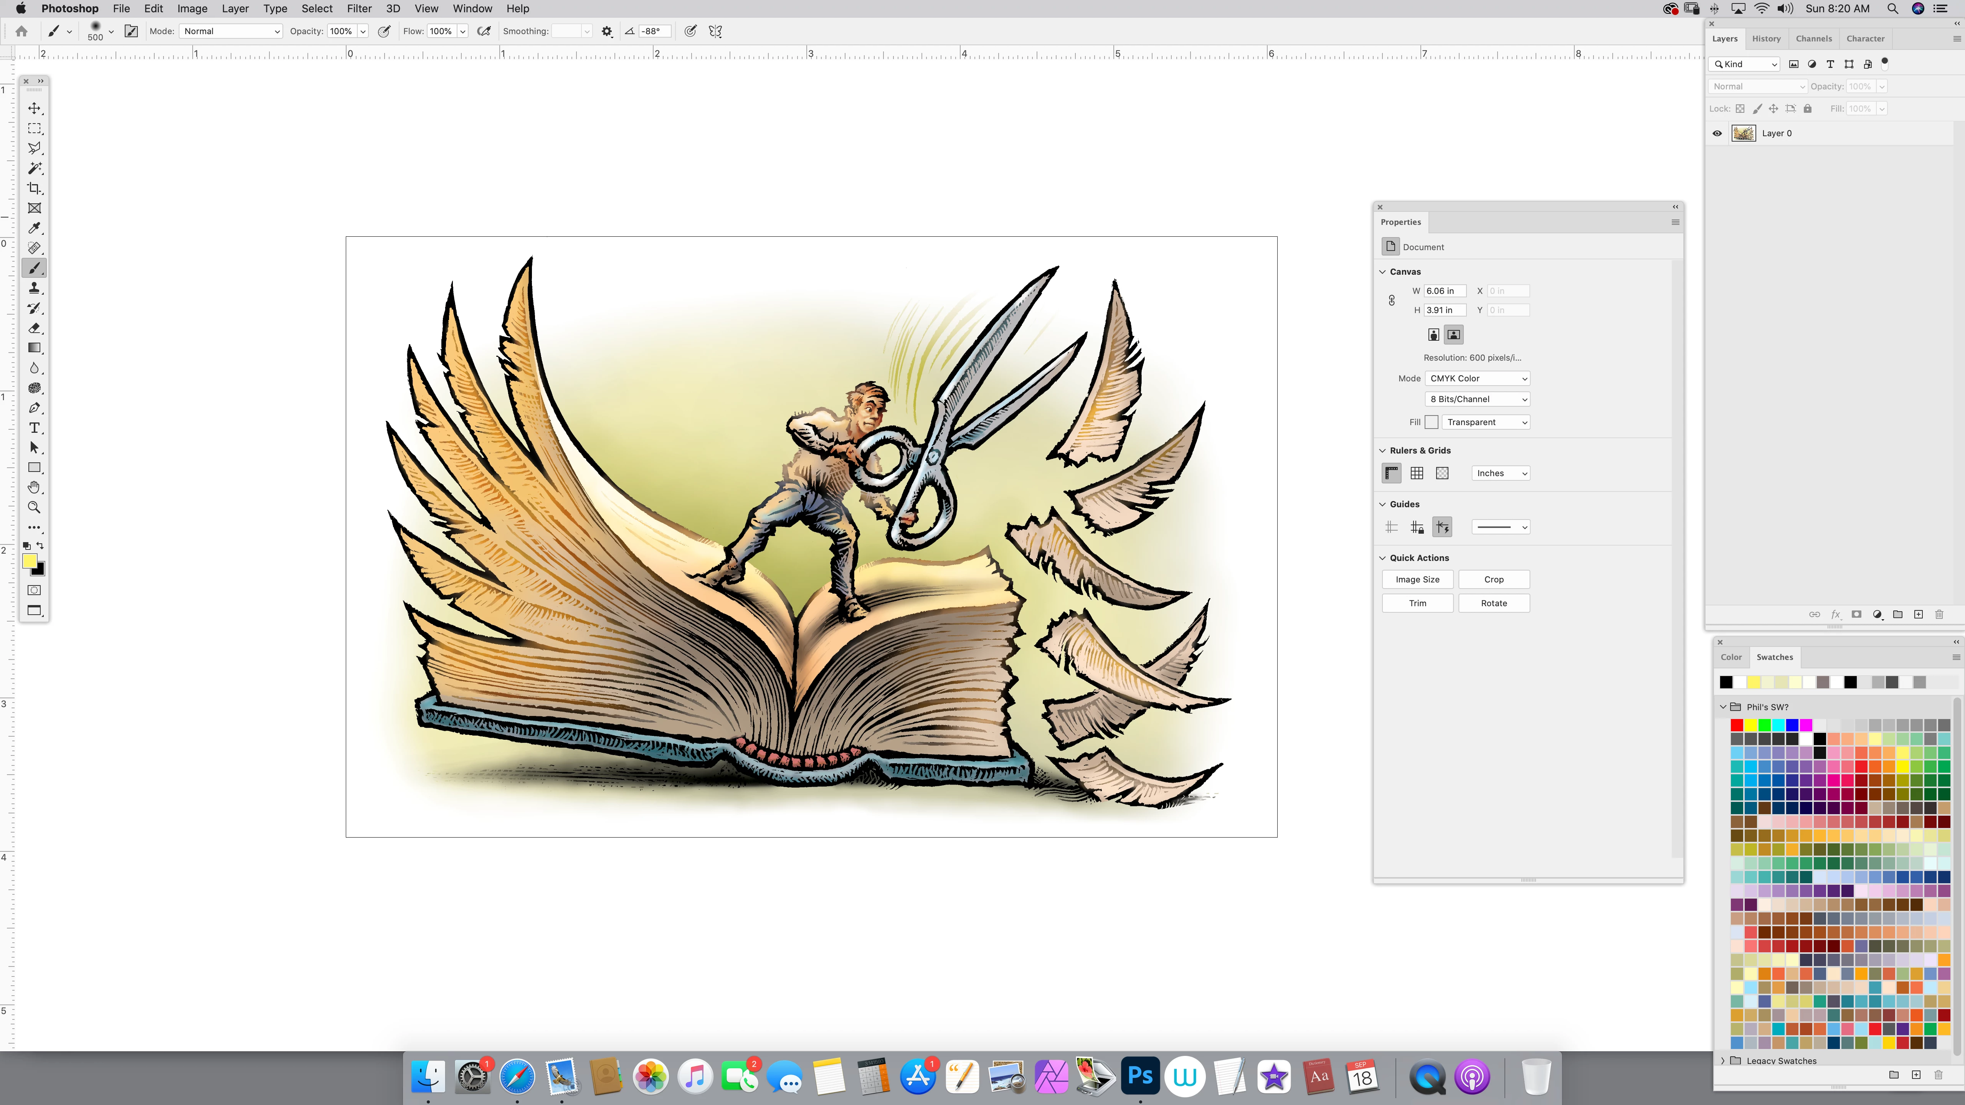Image resolution: width=1965 pixels, height=1105 pixels.
Task: Select the Eyedropper tool
Action: click(x=34, y=228)
